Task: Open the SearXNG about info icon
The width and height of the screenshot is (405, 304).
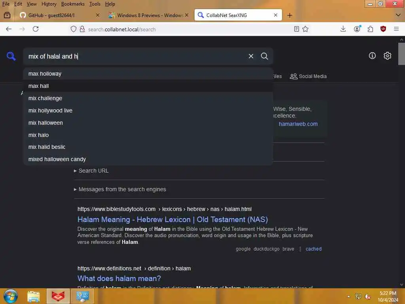Action: tap(372, 55)
